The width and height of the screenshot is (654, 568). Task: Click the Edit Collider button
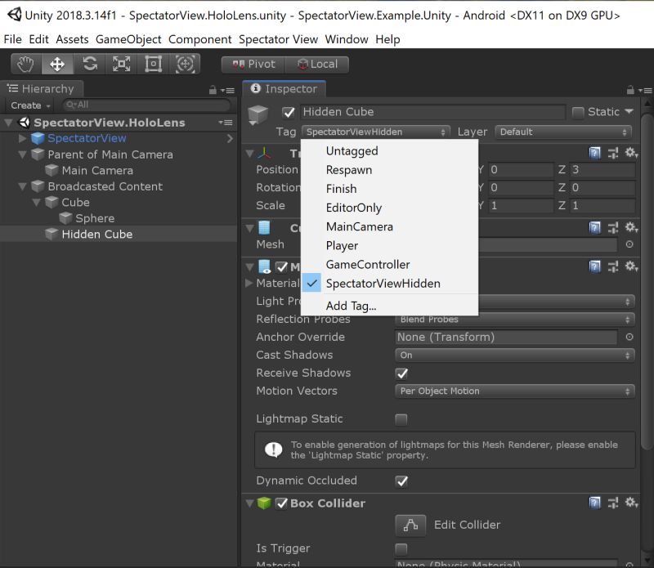coord(410,525)
